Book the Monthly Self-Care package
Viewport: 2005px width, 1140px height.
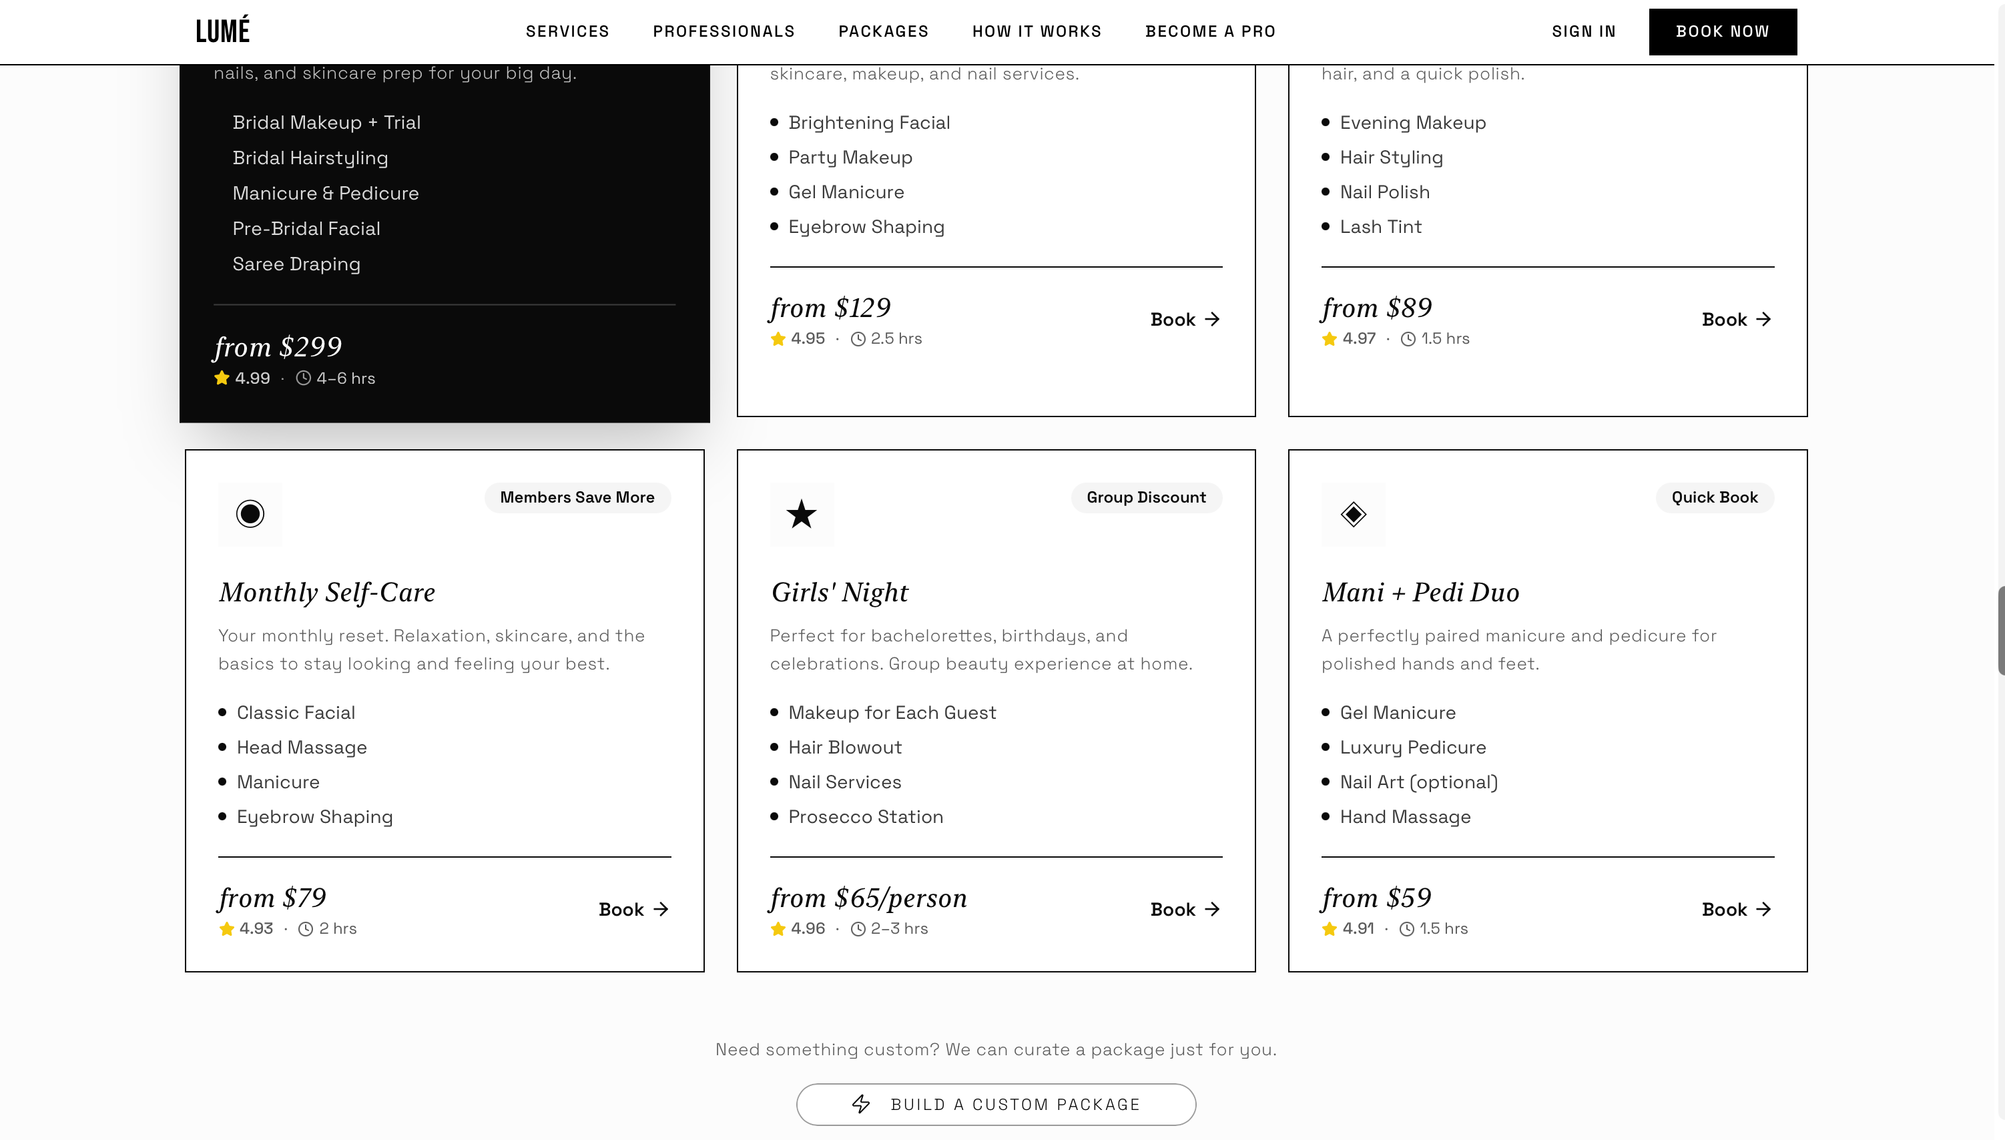click(633, 909)
